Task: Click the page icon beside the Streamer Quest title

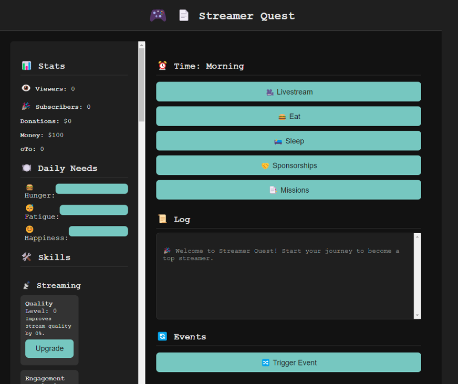Action: point(184,15)
